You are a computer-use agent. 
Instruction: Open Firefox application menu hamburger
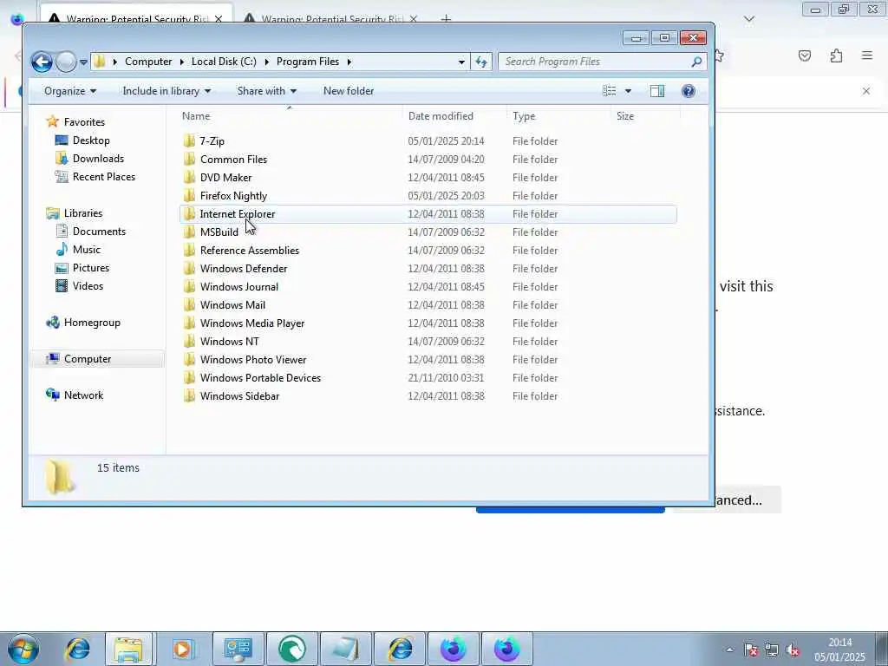coord(867,55)
